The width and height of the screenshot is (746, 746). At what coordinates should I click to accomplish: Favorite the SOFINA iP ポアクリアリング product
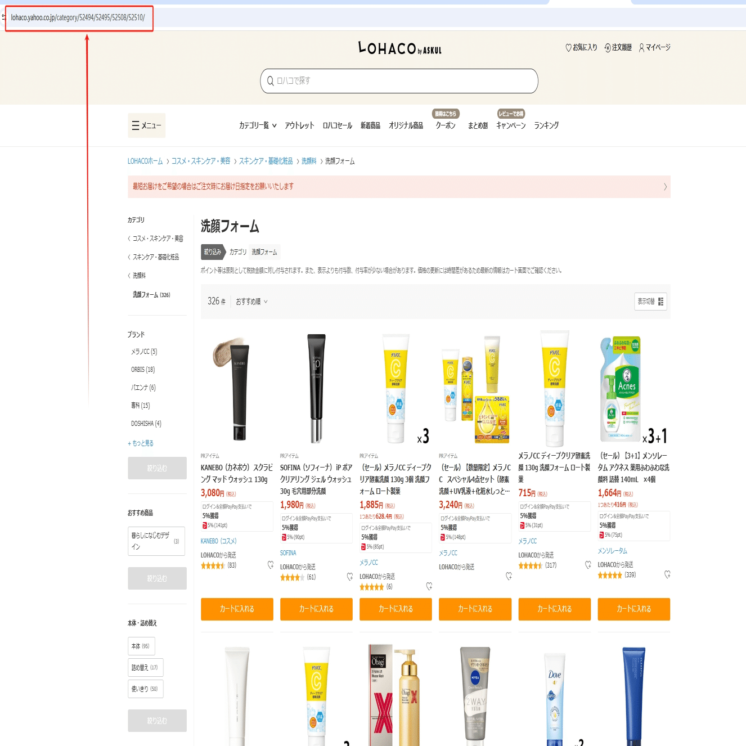tap(350, 577)
